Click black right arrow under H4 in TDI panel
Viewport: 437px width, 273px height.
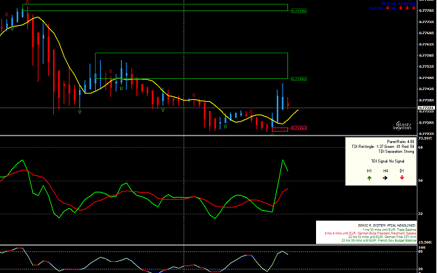pos(385,178)
